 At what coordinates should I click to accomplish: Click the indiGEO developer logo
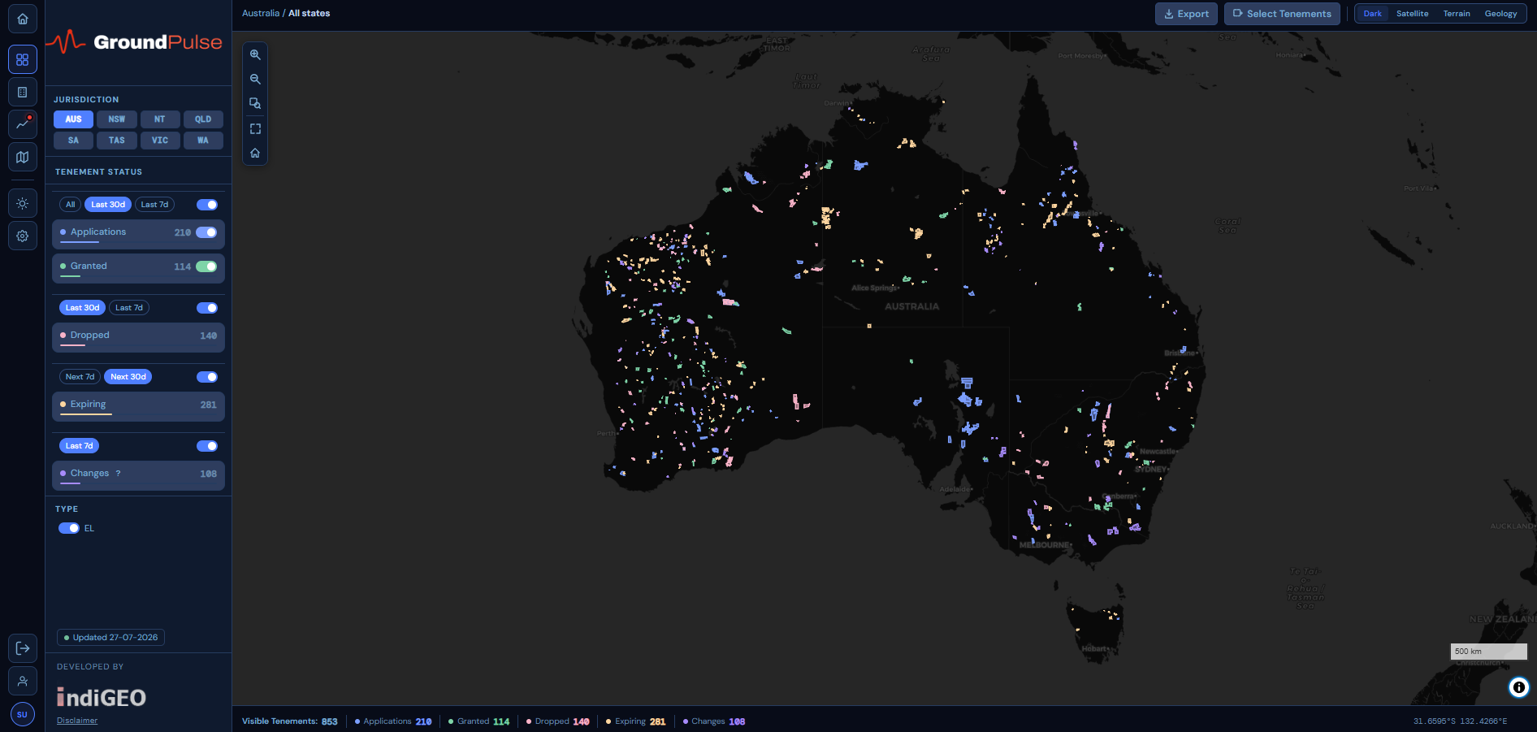101,697
